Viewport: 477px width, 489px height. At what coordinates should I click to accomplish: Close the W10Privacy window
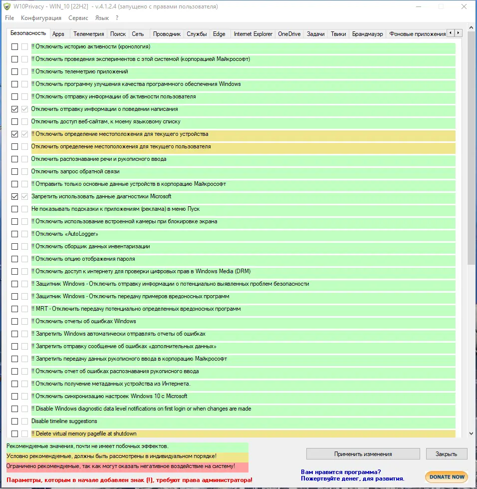[x=464, y=6]
